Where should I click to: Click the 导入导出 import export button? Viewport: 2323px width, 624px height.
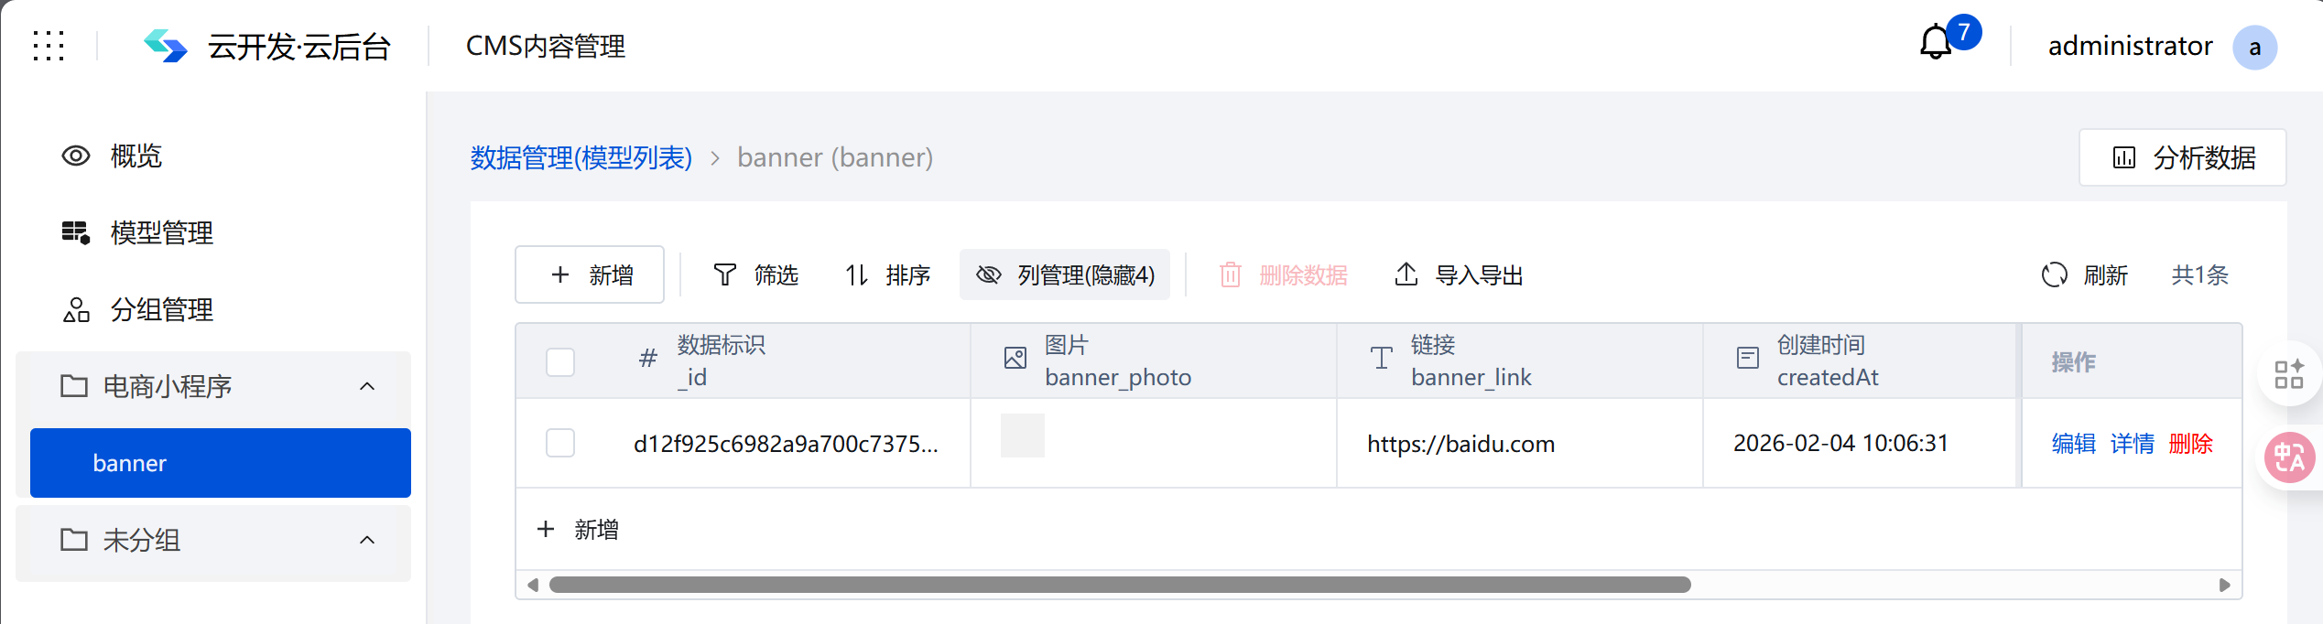click(1459, 274)
